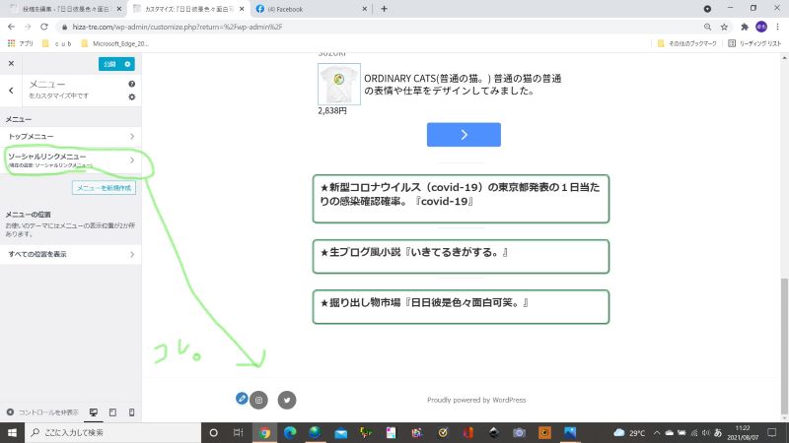
Task: Open Task View on taskbar
Action: 238,432
